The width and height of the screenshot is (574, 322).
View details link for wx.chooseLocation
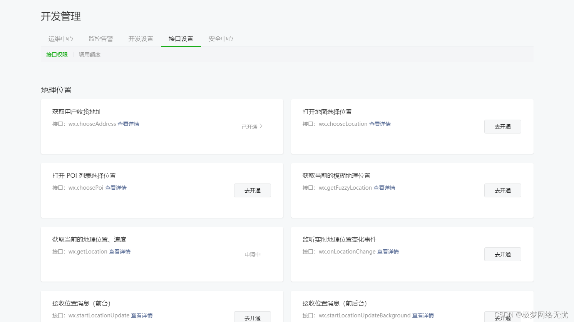tap(380, 124)
